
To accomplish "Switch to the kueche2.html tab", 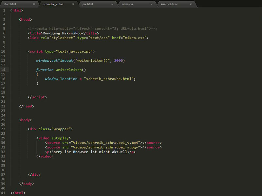I will [x=168, y=4].
